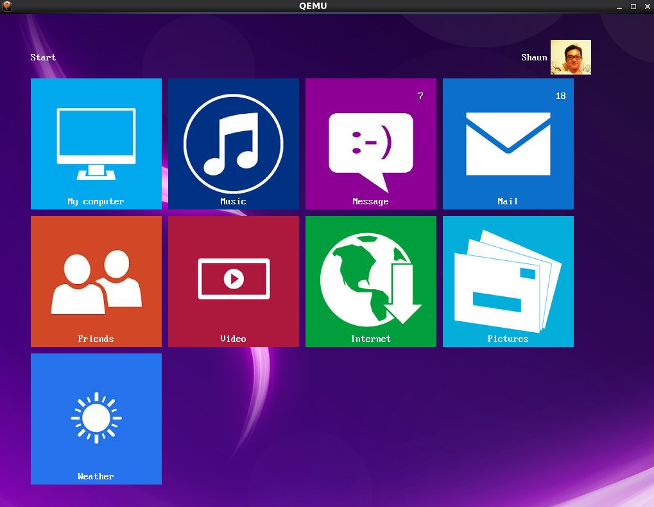
Task: Open the Mail tile
Action: coord(508,144)
